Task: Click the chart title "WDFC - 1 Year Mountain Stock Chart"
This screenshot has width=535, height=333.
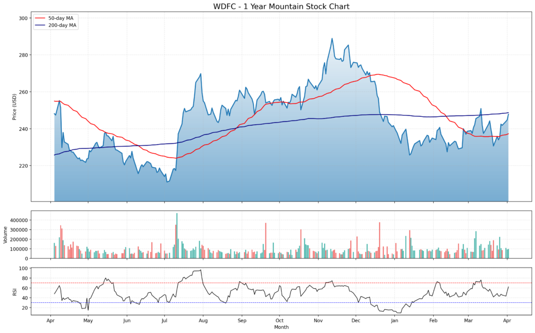Action: tap(281, 6)
